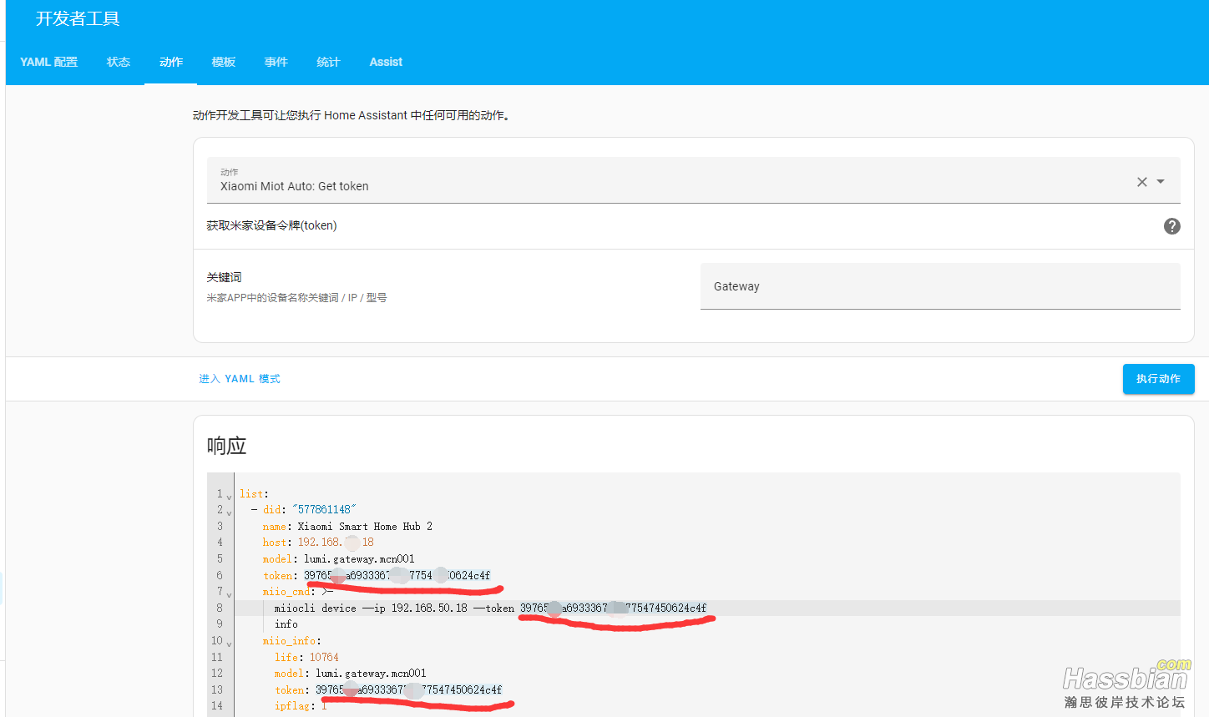
Task: Click the 开发者工具 title
Action: pyautogui.click(x=78, y=18)
